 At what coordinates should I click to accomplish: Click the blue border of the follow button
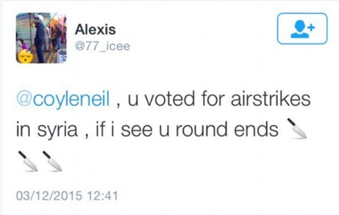point(302,13)
